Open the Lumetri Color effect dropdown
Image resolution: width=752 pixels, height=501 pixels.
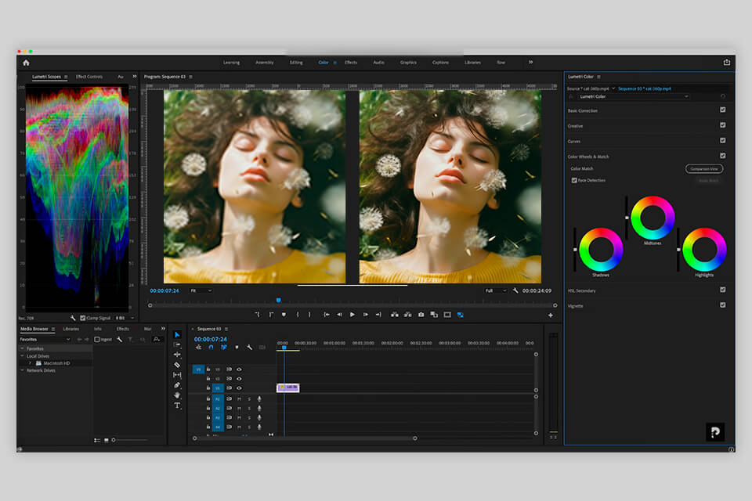(633, 96)
